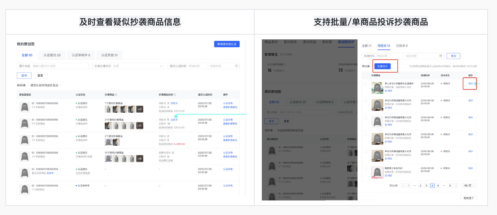Check box for 精致男士羊毛针织 row
Image resolution: width=497 pixels, height=215 pixels.
tap(365, 168)
